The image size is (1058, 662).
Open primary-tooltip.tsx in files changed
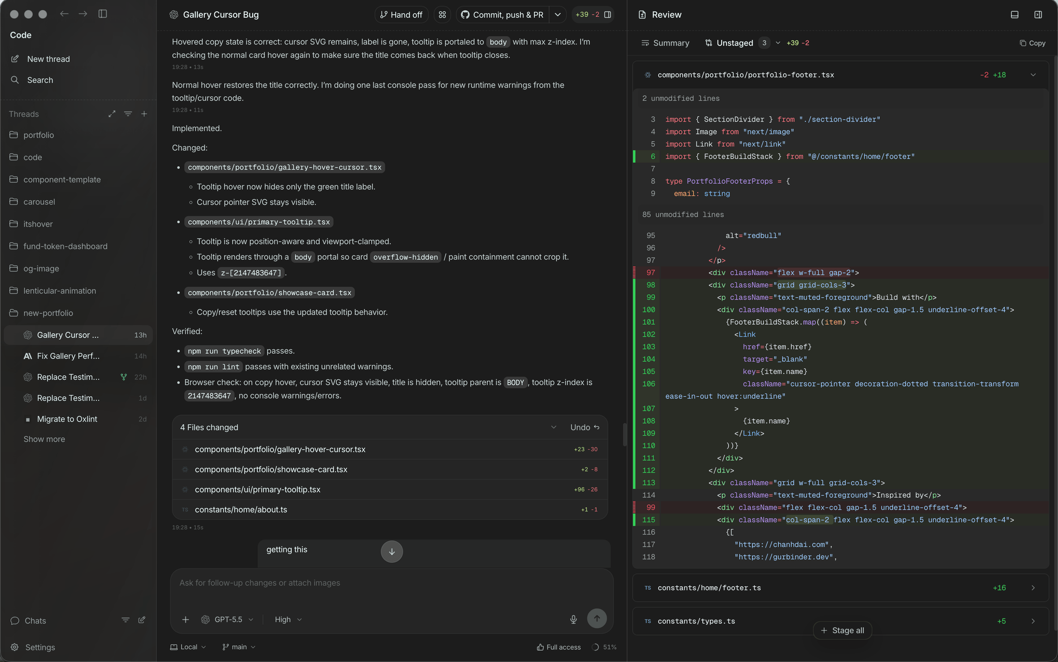390,489
